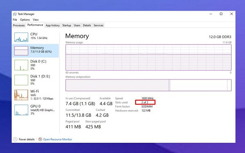Show the GPU 0 usage graph
The image size is (245, 153).
pos(21,110)
